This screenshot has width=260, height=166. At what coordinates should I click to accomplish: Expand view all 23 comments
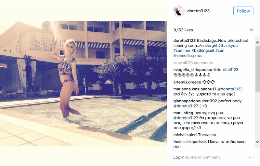click(193, 63)
